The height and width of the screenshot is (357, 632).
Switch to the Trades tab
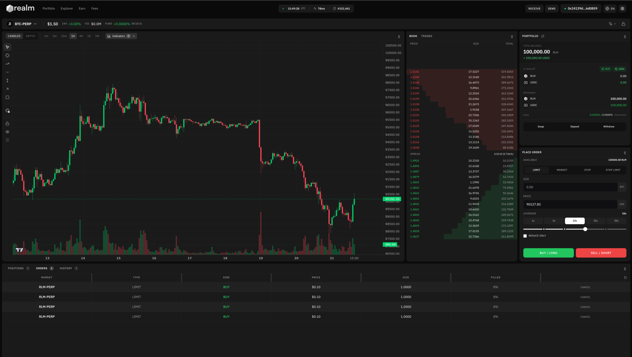click(x=426, y=36)
